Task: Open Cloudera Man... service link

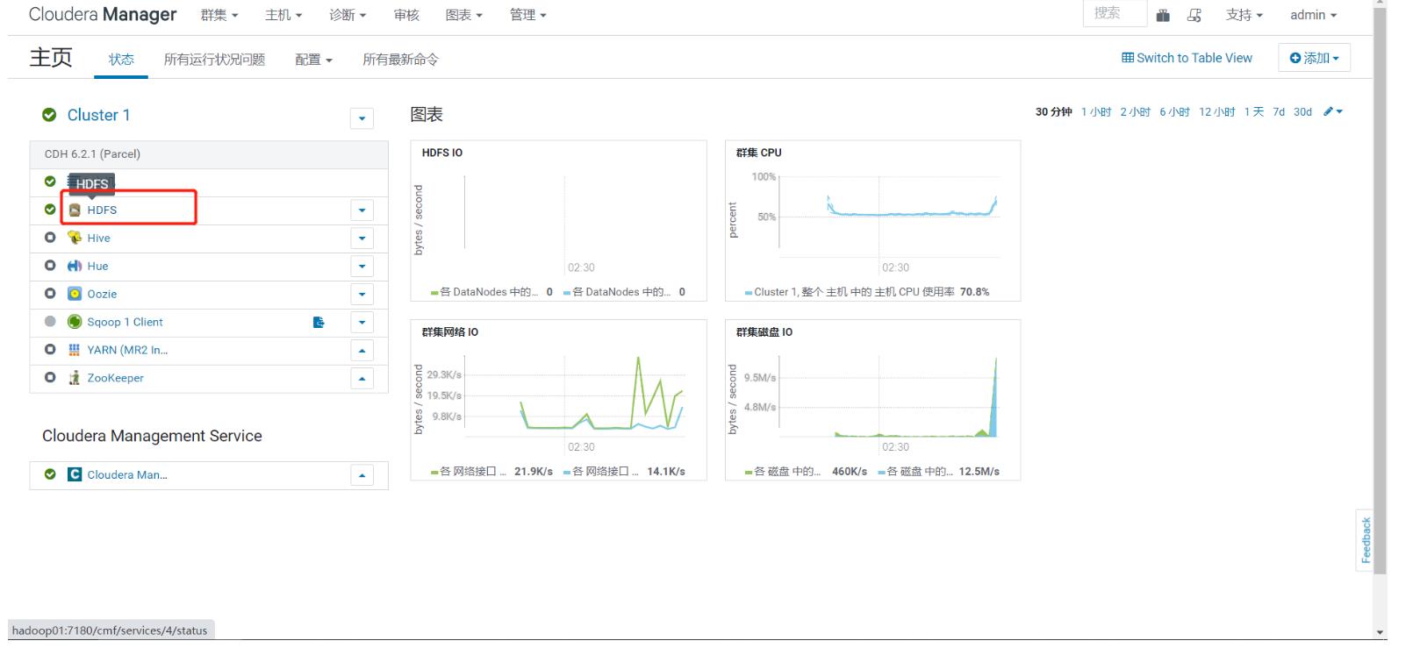Action: pyautogui.click(x=127, y=474)
